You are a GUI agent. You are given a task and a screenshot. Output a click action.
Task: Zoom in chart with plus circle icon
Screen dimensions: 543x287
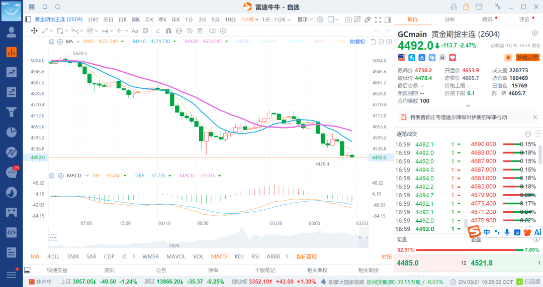[x=389, y=42]
